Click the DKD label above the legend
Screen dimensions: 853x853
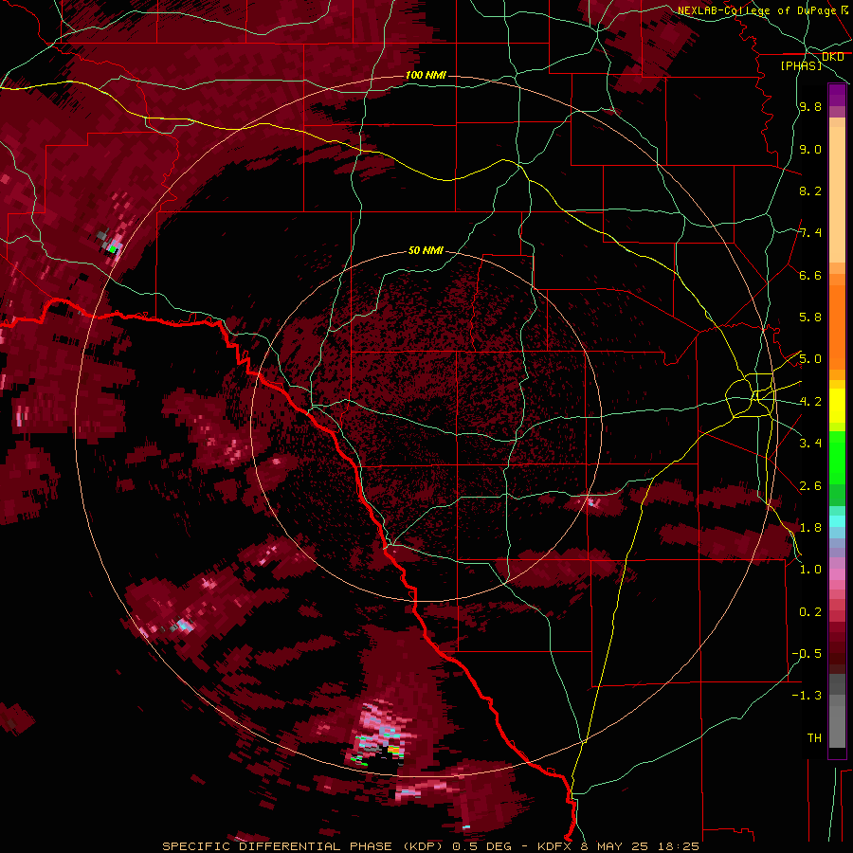click(832, 57)
